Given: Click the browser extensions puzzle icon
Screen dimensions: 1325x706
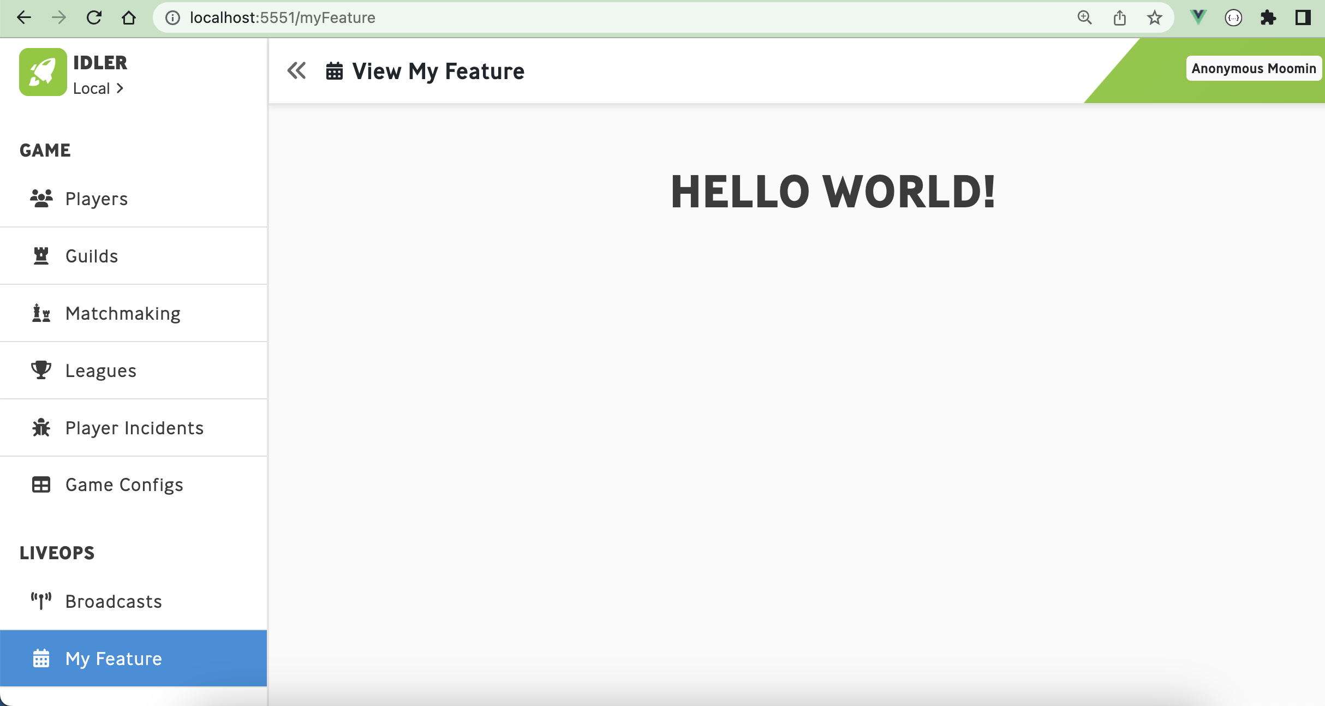Looking at the screenshot, I should [x=1267, y=17].
